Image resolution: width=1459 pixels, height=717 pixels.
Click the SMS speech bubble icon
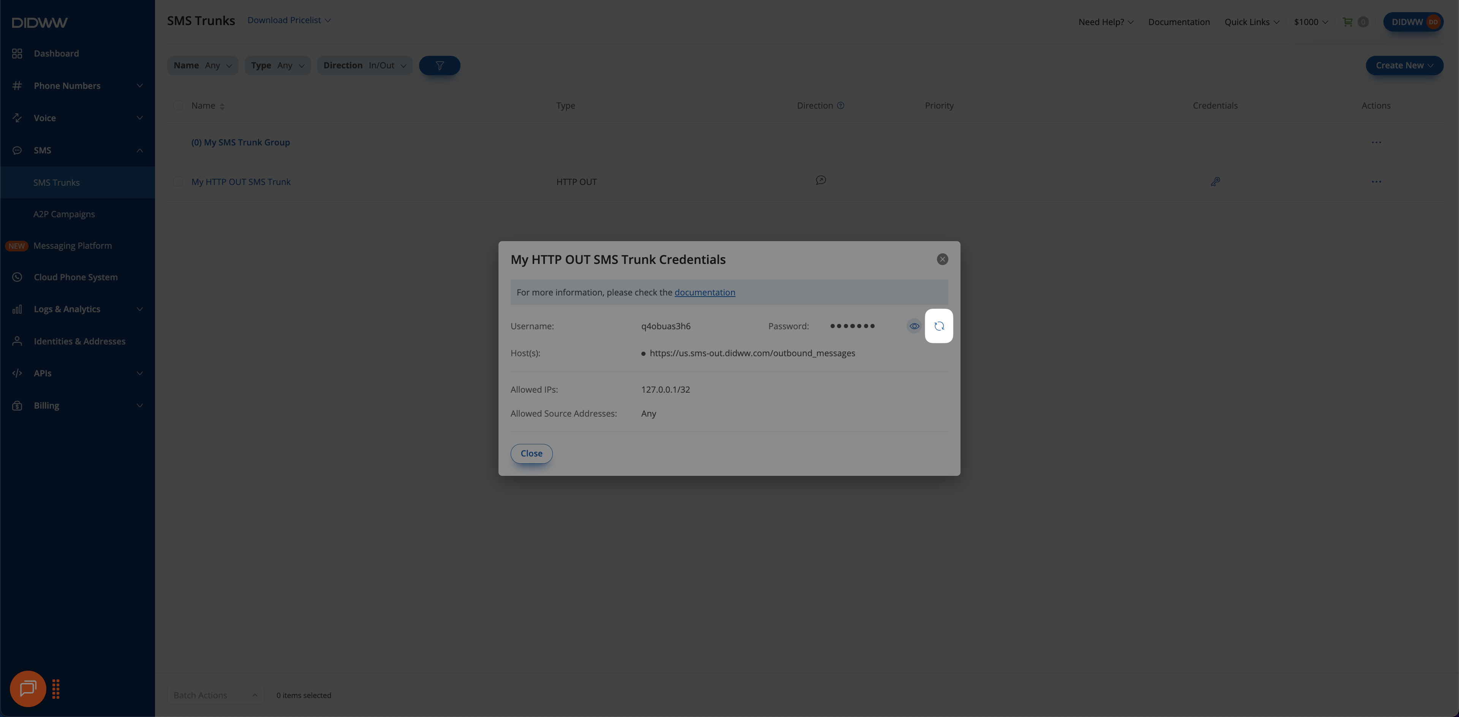pos(17,150)
